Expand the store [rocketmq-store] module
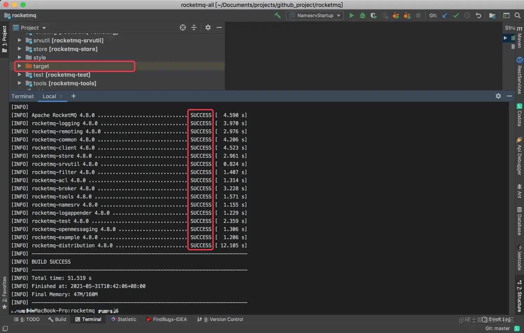 point(19,49)
